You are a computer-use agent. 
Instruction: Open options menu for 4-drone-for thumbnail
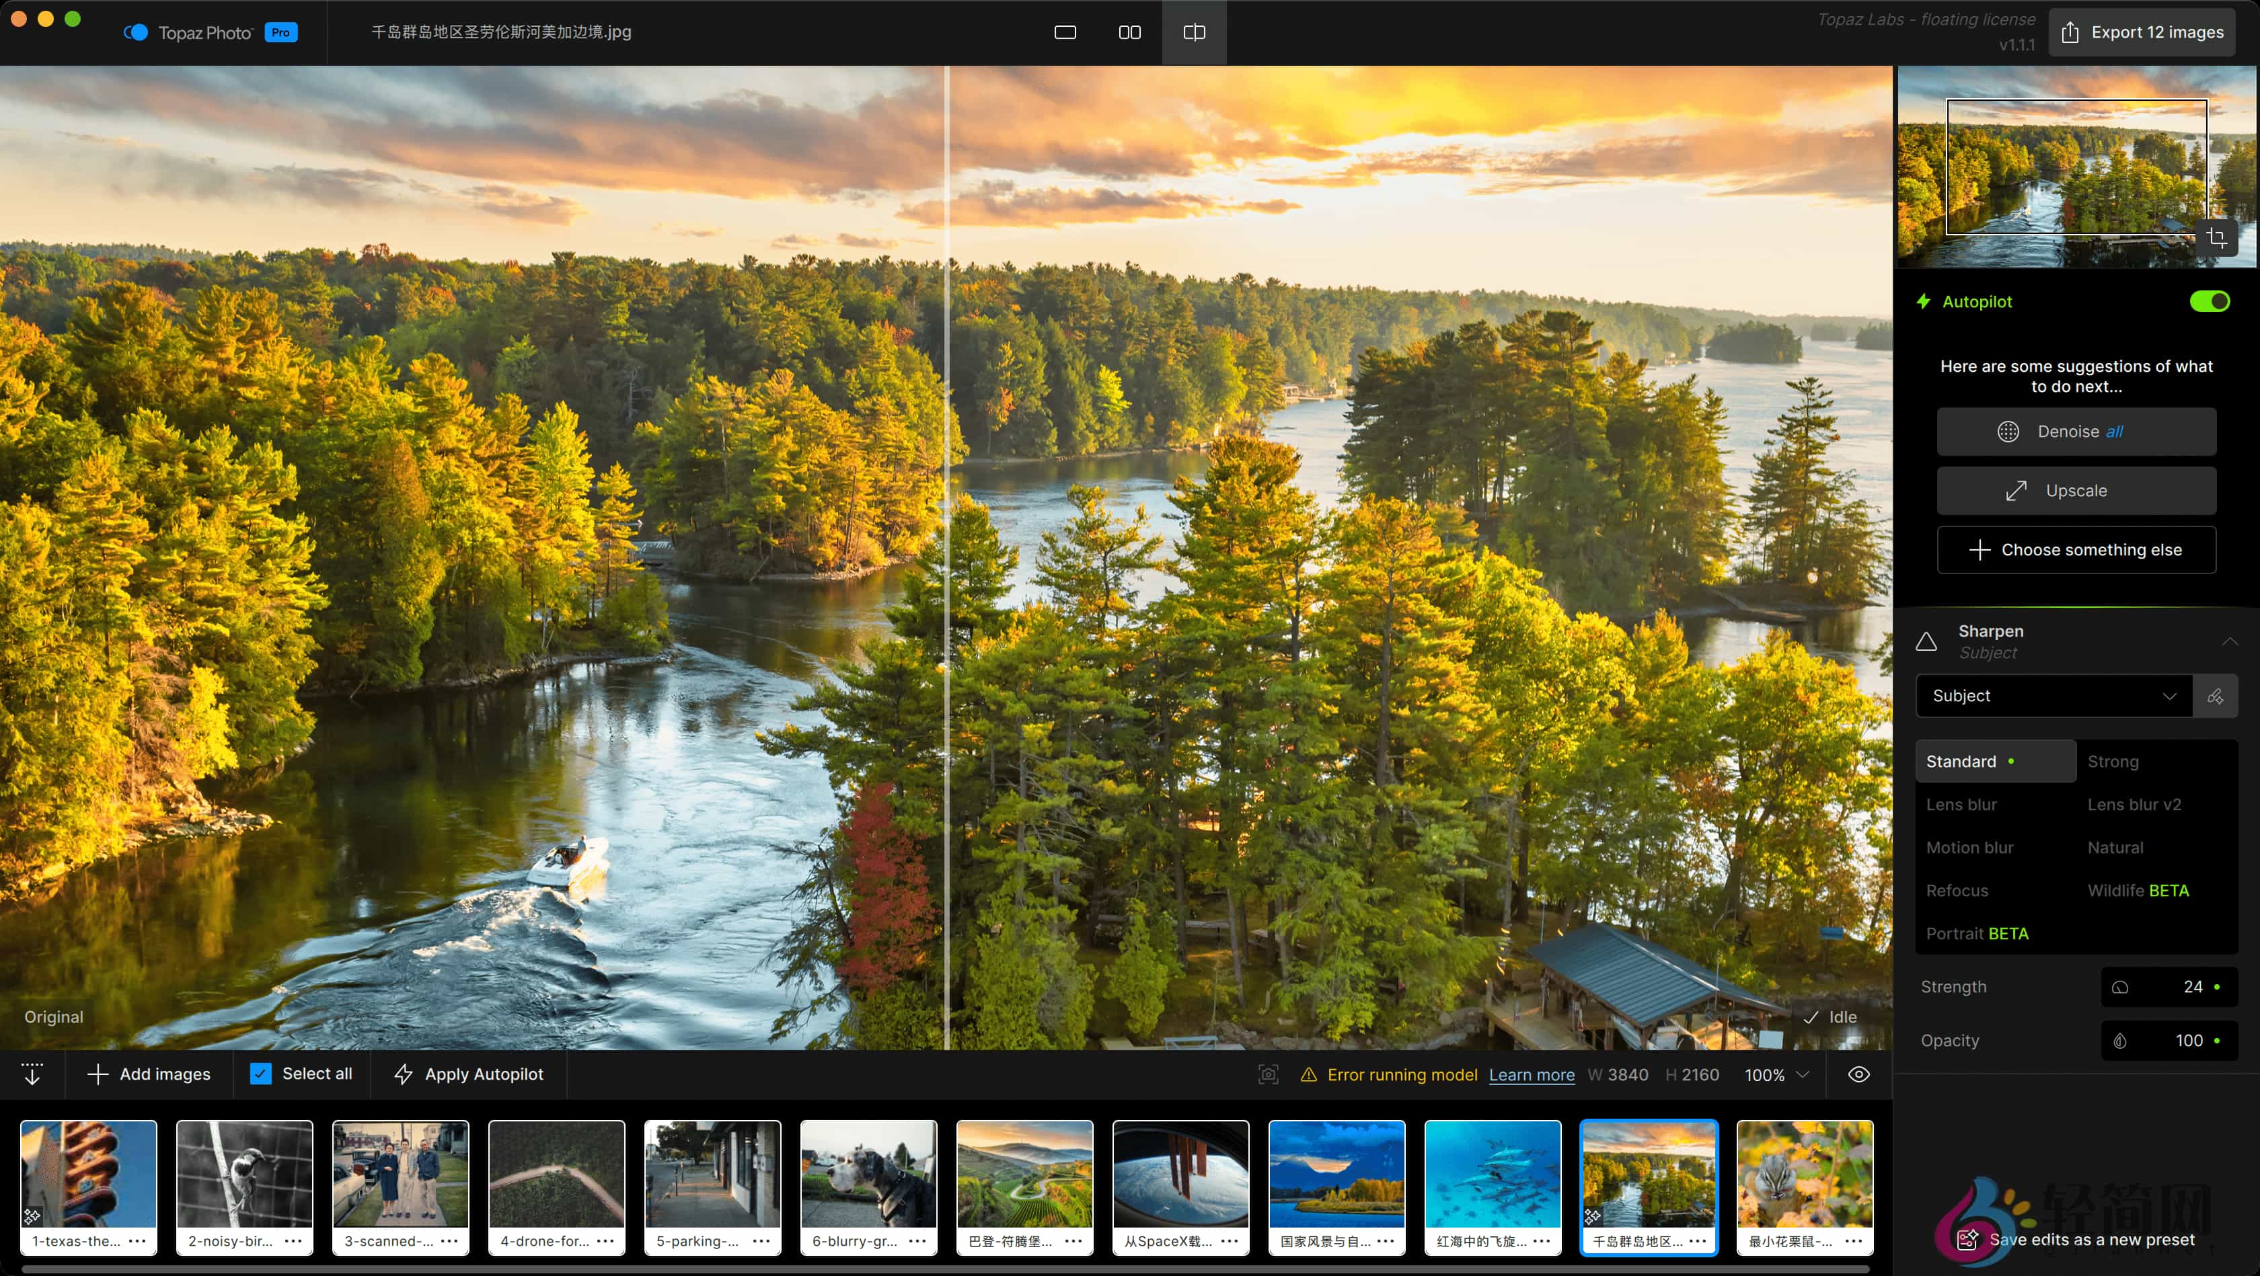[605, 1241]
